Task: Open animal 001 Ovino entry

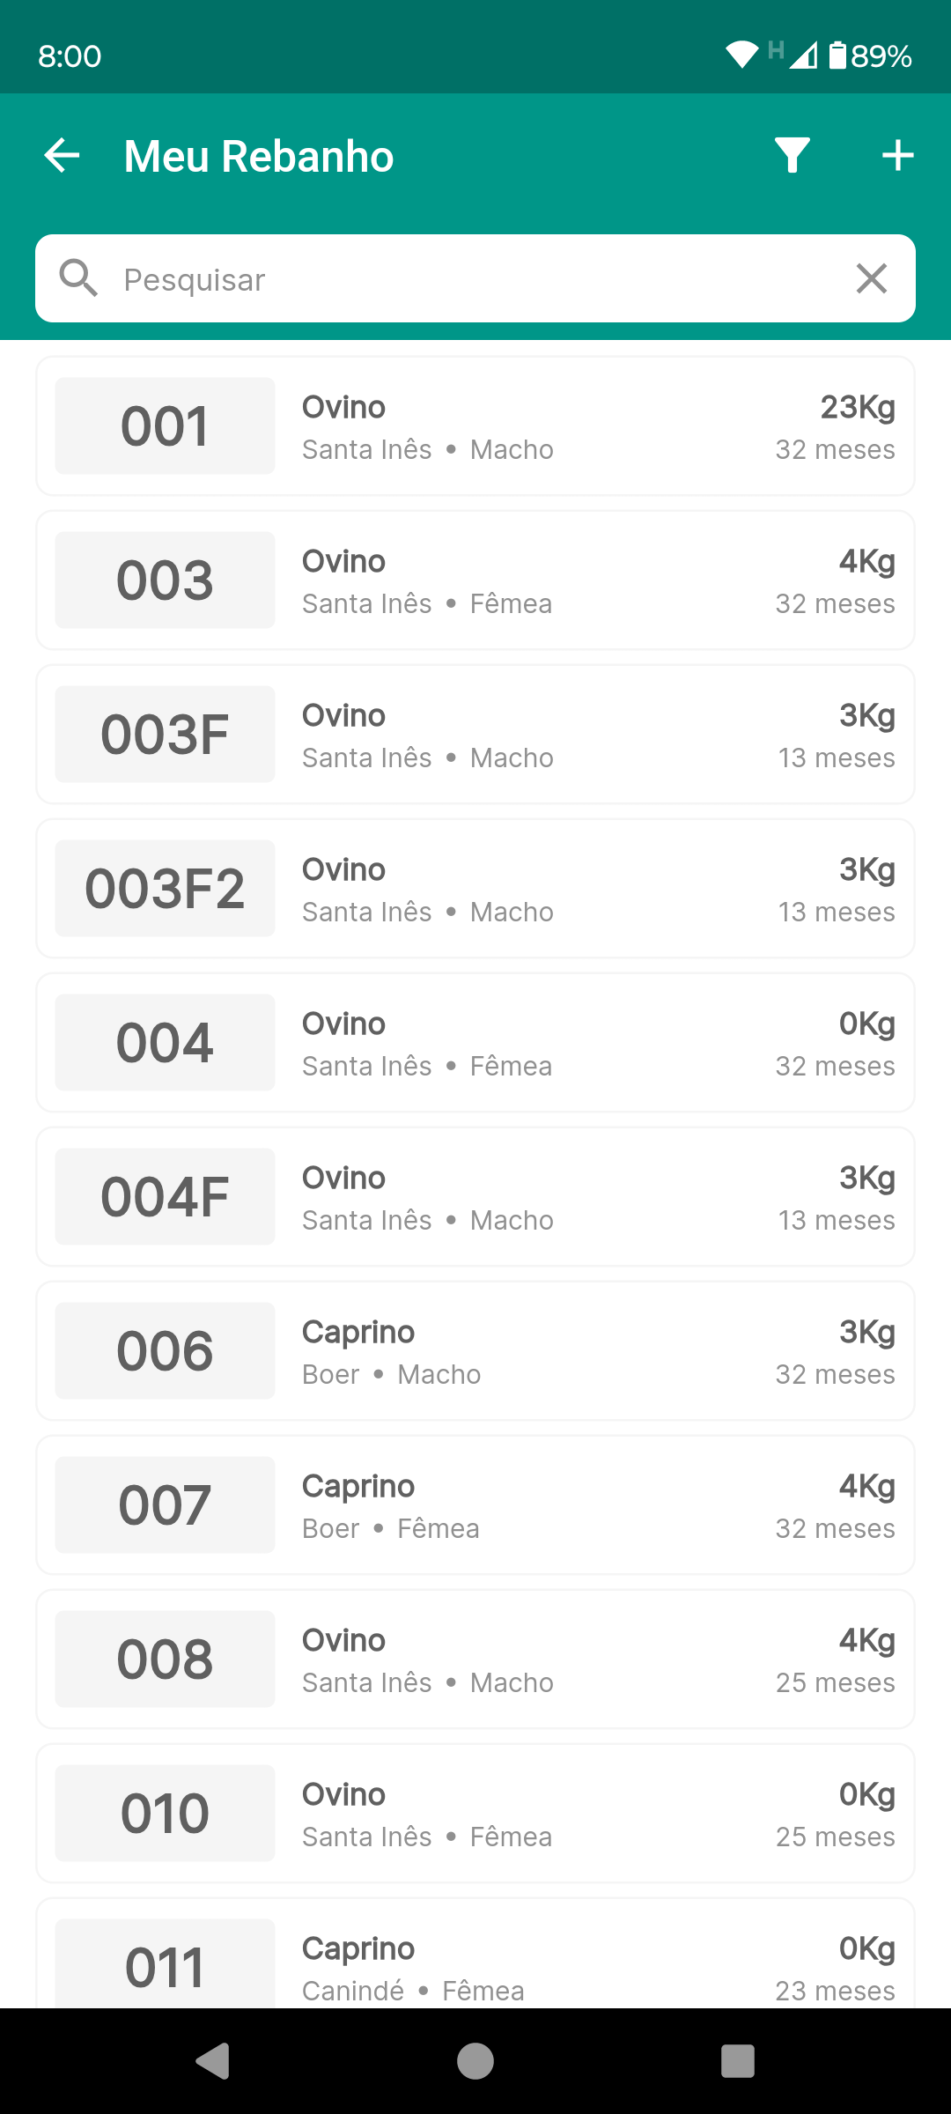Action: point(475,426)
